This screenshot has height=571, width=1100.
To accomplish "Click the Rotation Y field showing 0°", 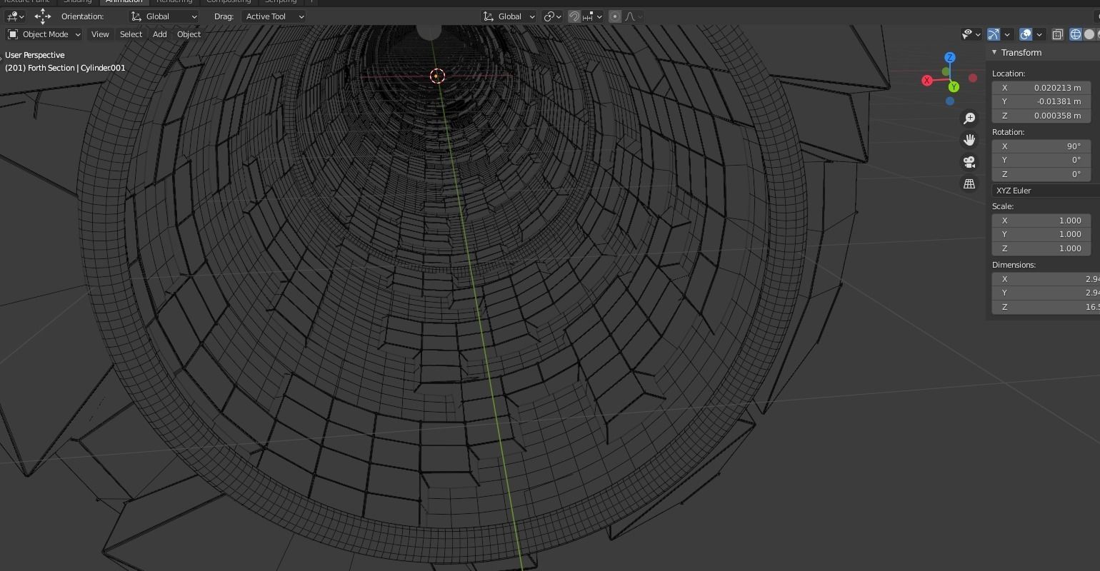I will (1041, 160).
